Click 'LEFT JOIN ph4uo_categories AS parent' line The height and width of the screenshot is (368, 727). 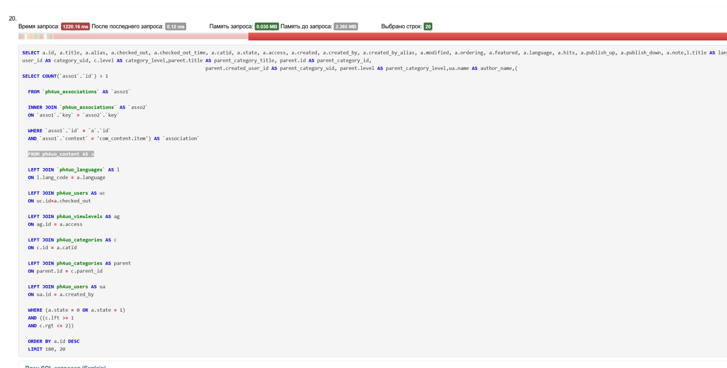80,264
